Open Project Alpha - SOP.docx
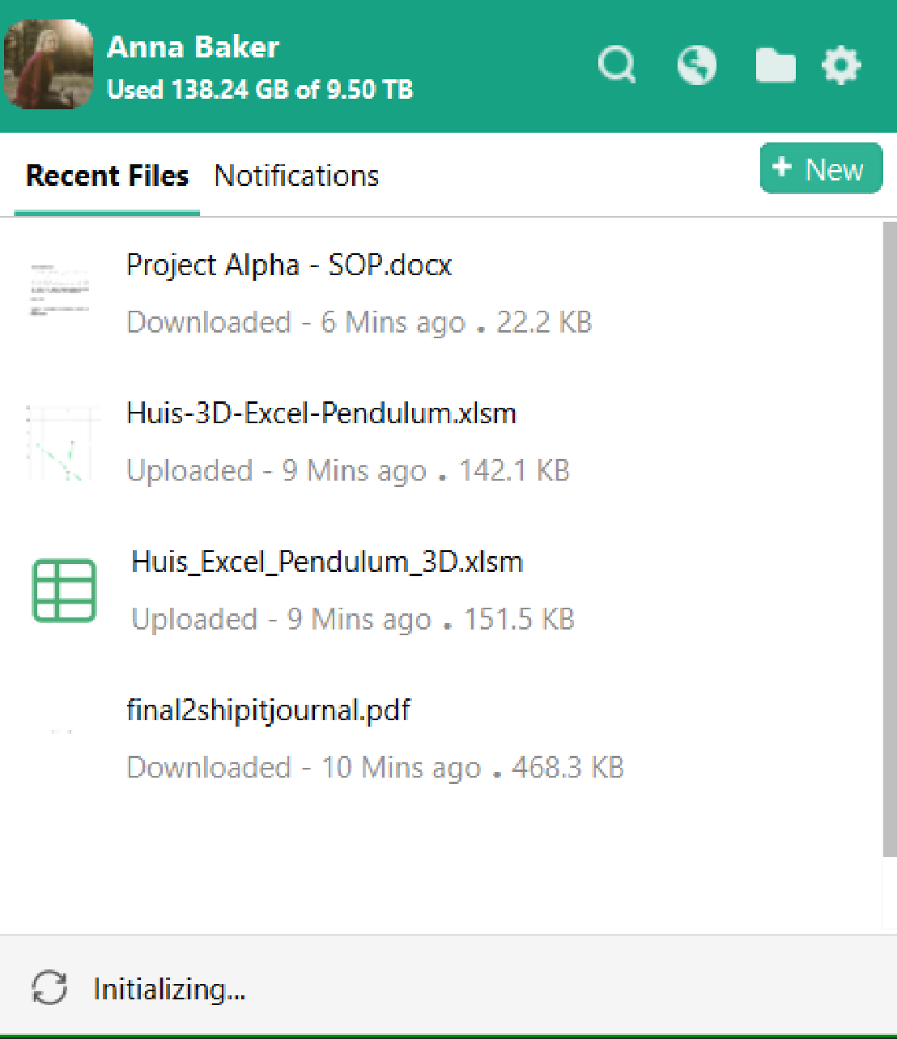The height and width of the screenshot is (1039, 897). (x=289, y=265)
